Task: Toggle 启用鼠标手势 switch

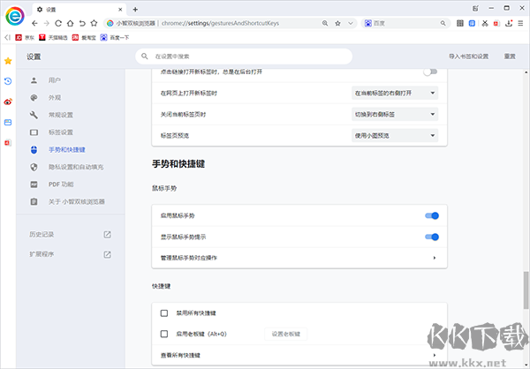Action: coord(432,215)
